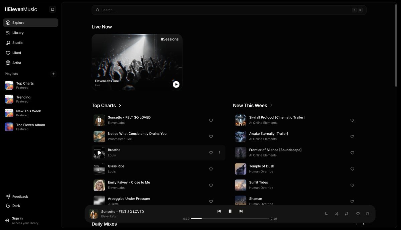401x230 pixels.
Task: Pause playback in the player bar
Action: pyautogui.click(x=230, y=211)
